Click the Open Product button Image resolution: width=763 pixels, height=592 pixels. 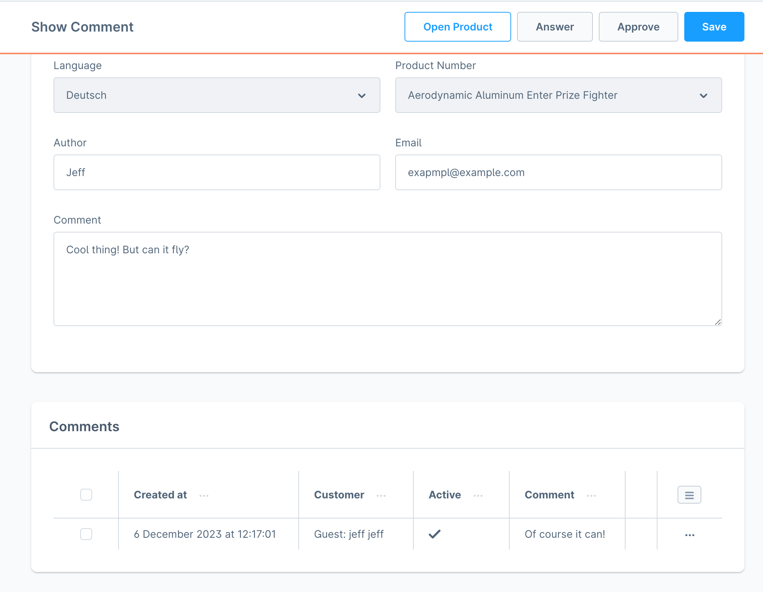458,26
